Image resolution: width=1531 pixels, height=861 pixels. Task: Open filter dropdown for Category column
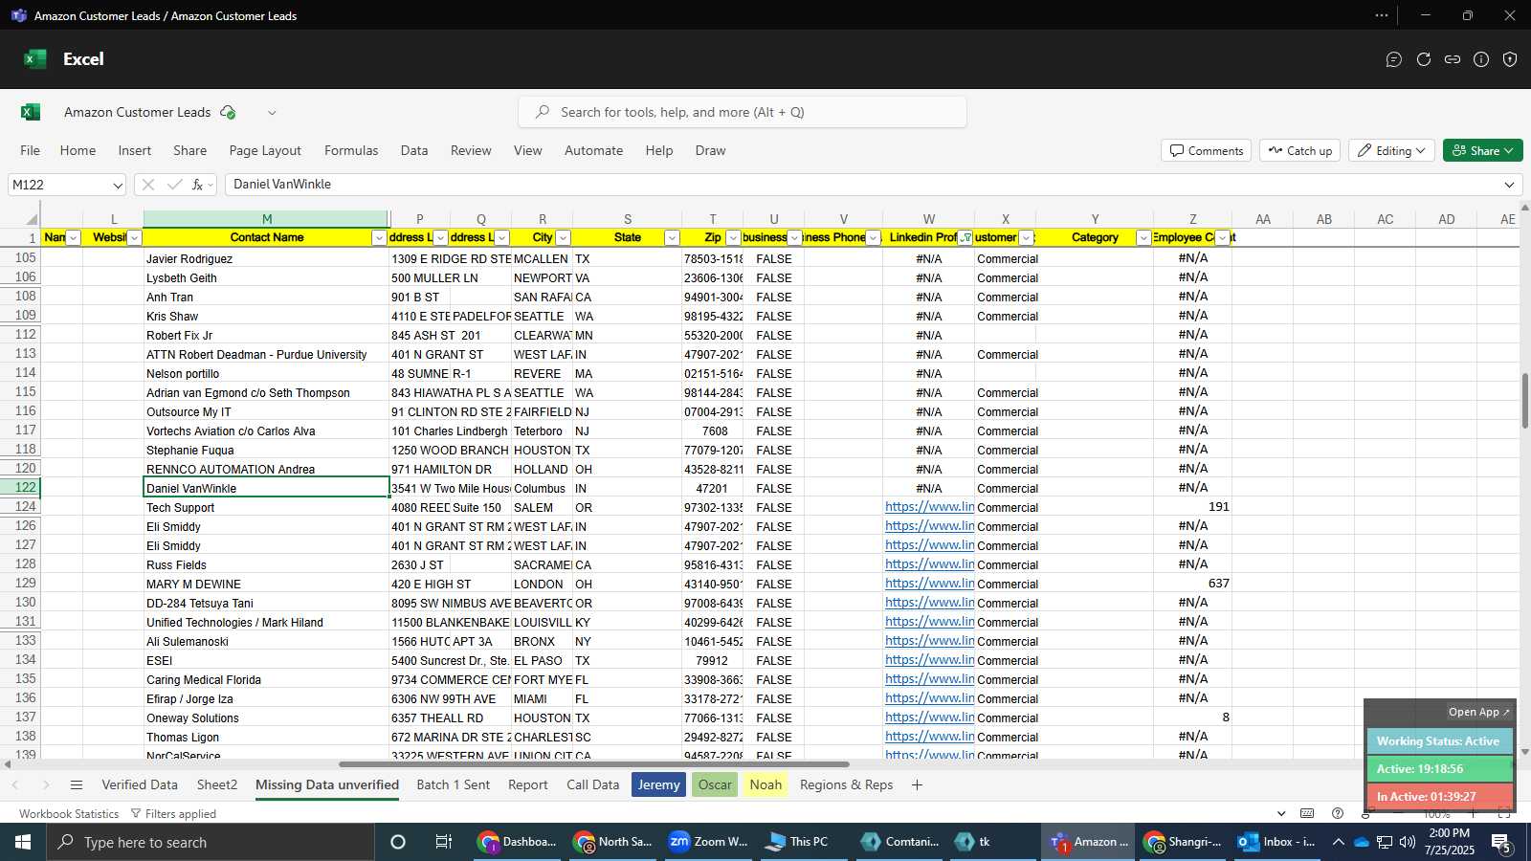pos(1143,238)
